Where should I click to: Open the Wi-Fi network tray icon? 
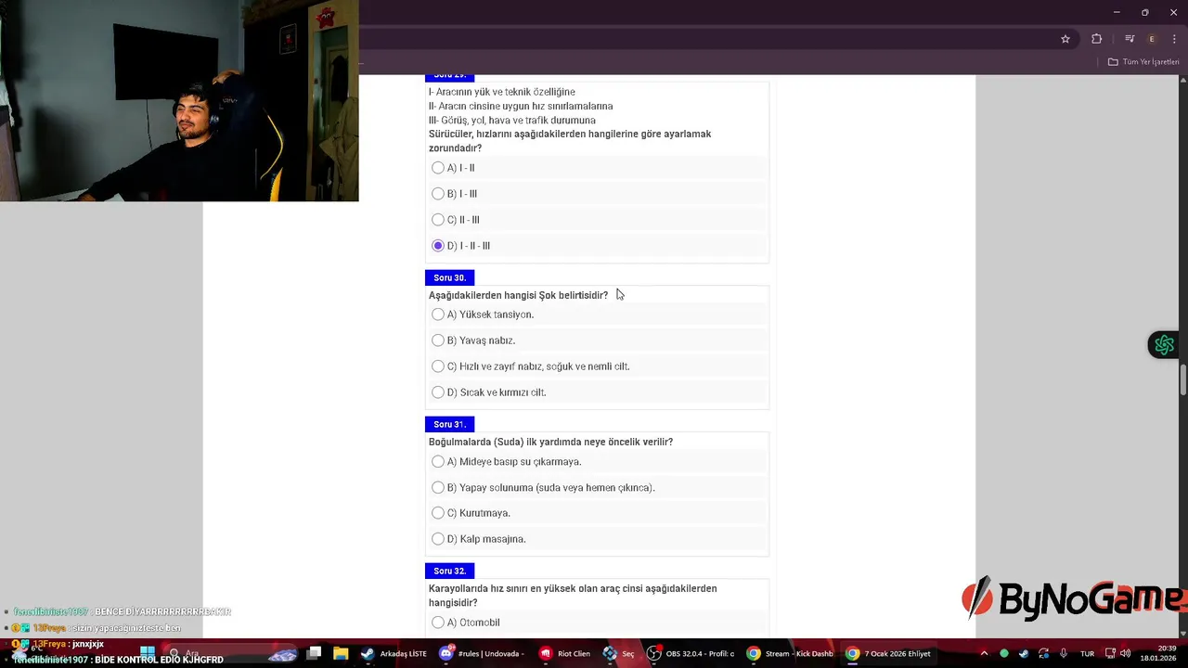(1109, 653)
